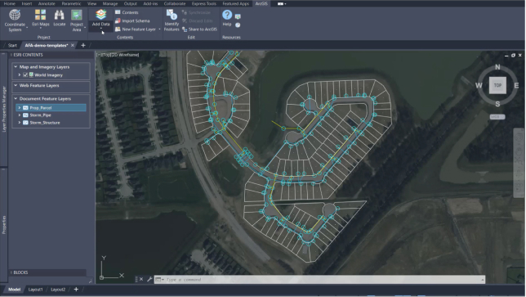Click East on the ViewCube compass
526x297 pixels.
click(x=516, y=85)
